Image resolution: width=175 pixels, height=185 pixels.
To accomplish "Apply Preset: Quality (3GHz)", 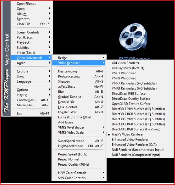I will tap(79, 164).
